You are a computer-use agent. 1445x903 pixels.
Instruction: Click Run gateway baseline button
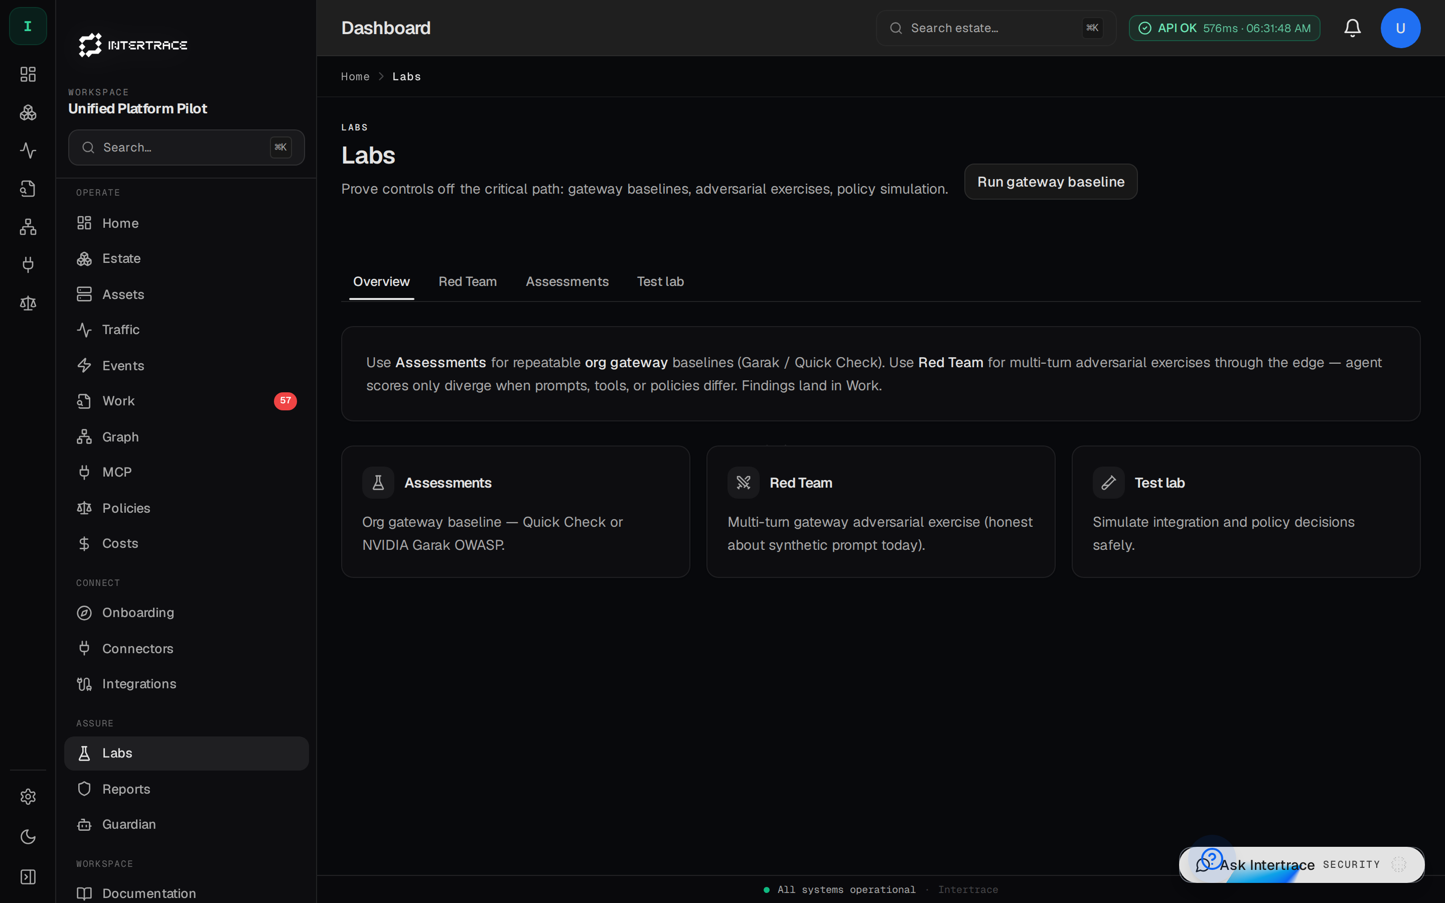click(x=1050, y=182)
